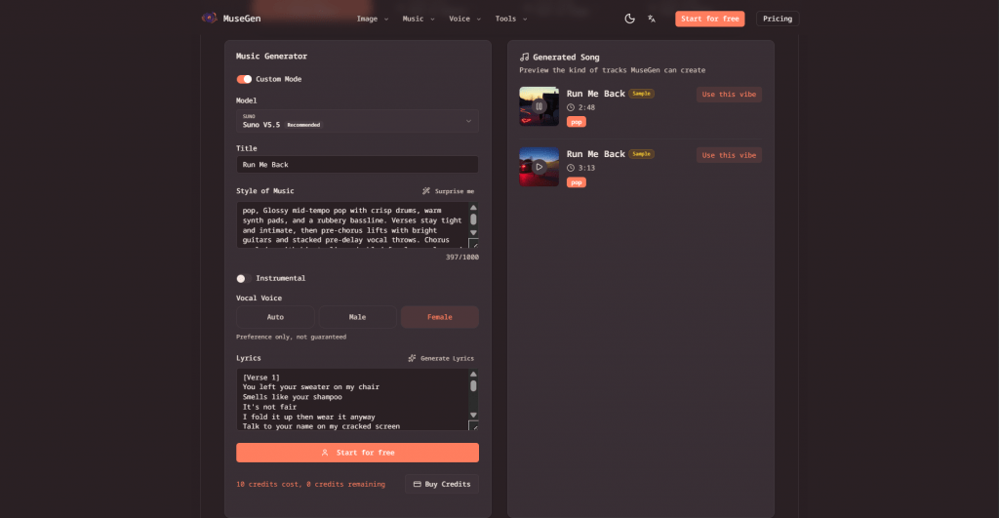Click the clock icon next to 3:13
999x518 pixels.
coord(571,168)
